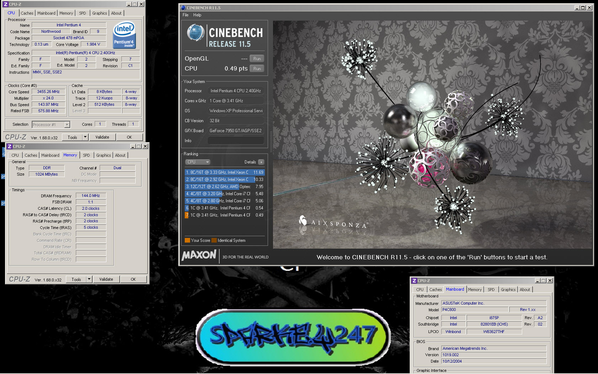Run the CPU benchmark test
598x374 pixels.
tap(257, 69)
